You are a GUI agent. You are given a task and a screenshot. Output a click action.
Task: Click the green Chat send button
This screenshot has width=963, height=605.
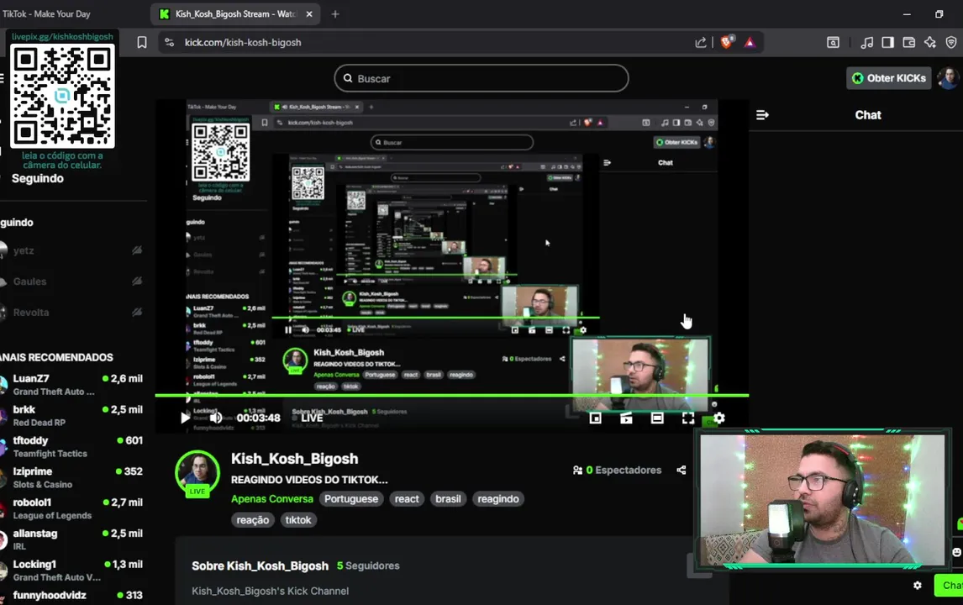pos(950,586)
